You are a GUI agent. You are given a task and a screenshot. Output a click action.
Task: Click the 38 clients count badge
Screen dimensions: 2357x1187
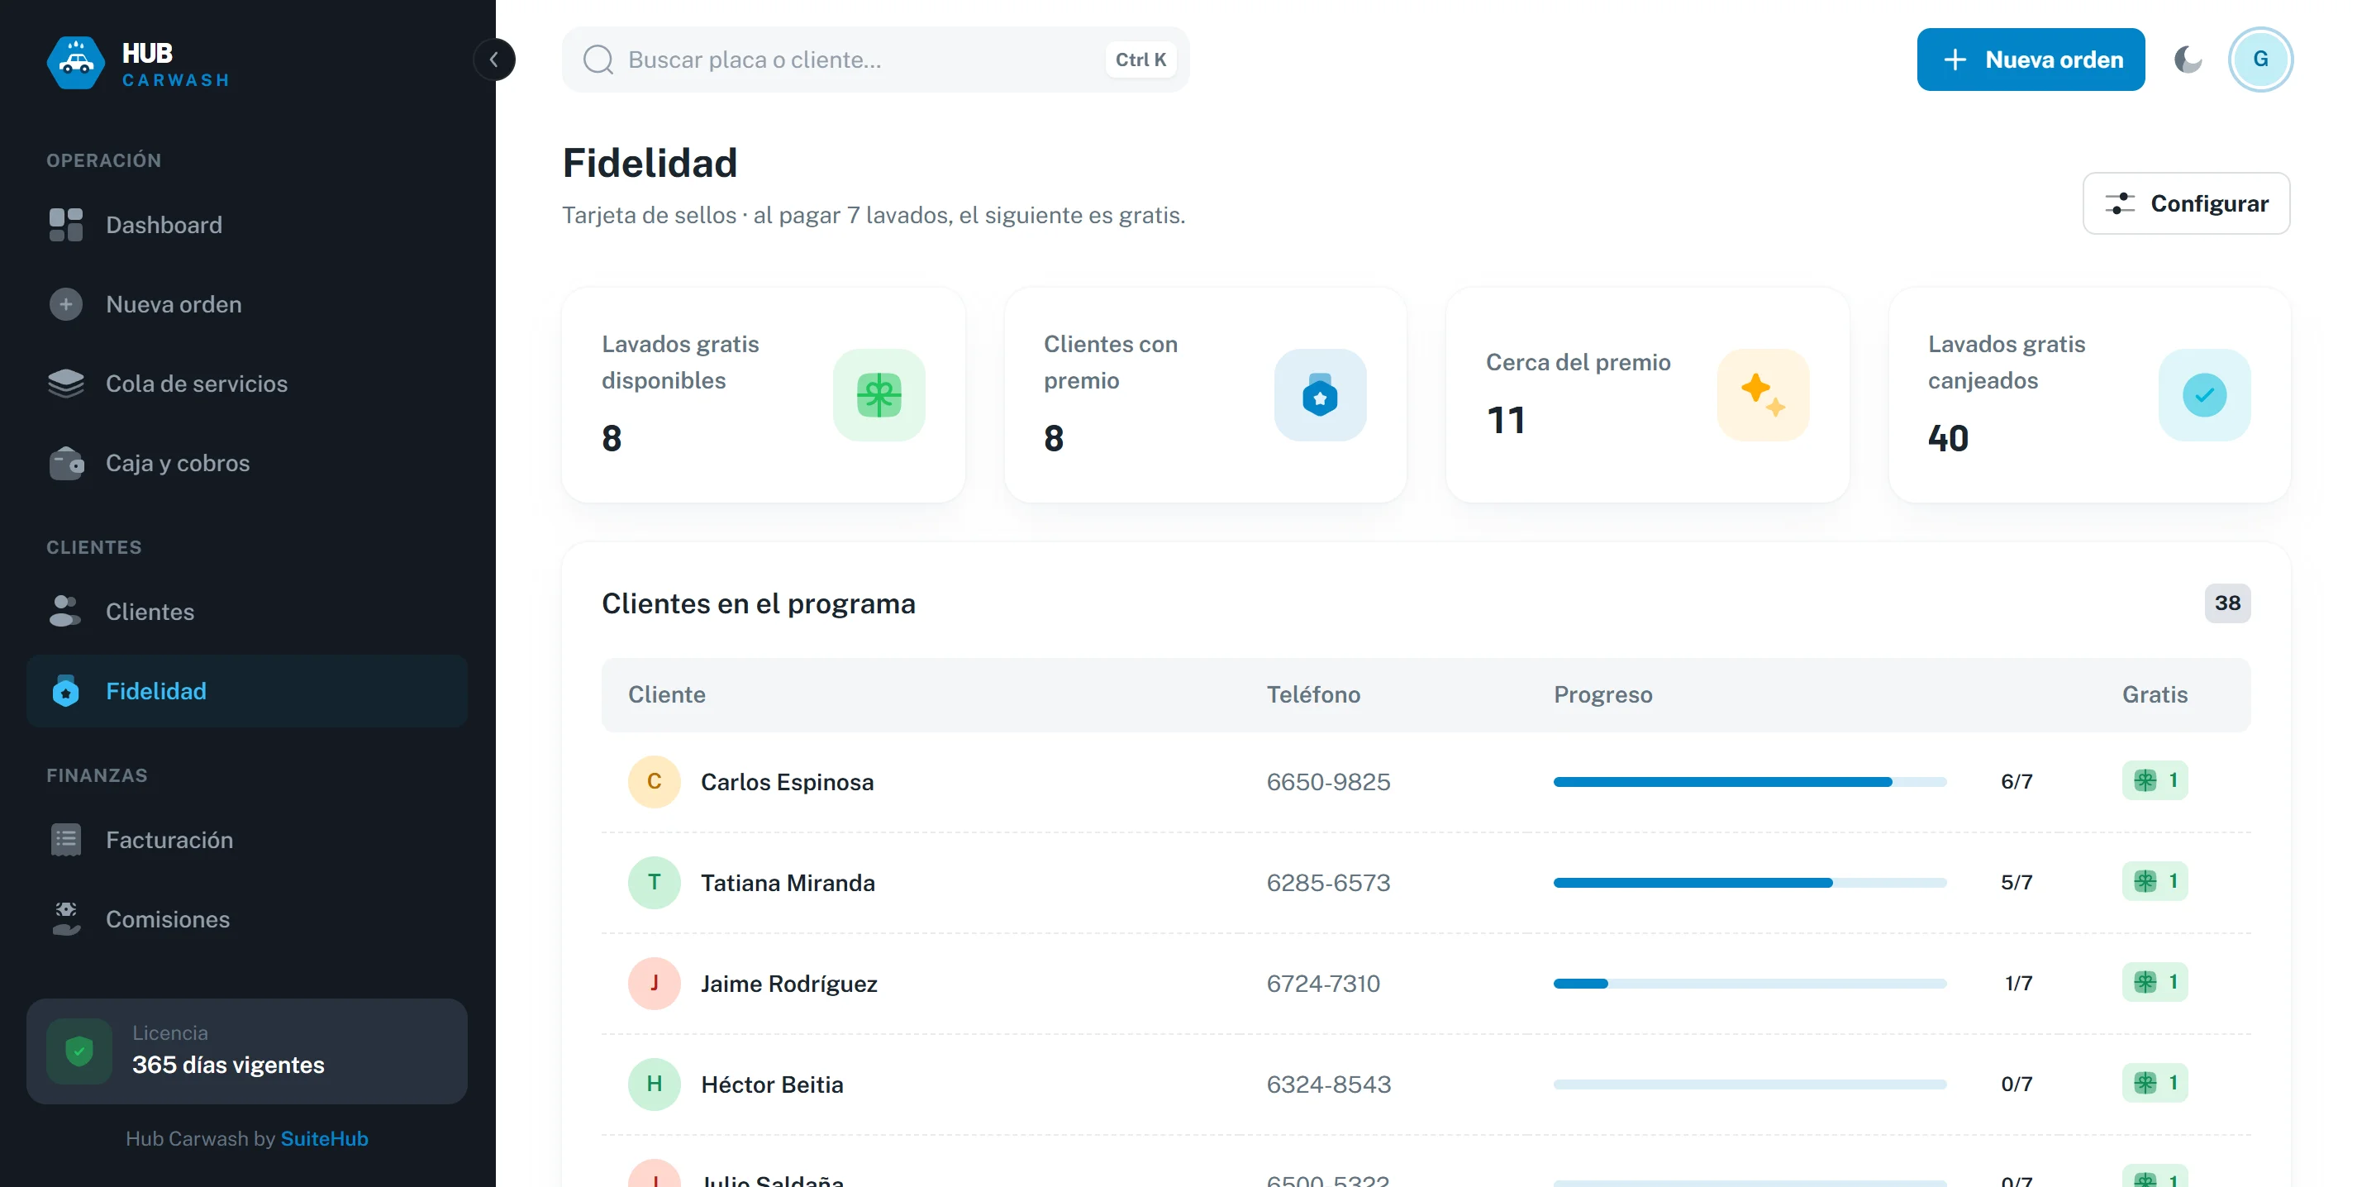pyautogui.click(x=2227, y=603)
